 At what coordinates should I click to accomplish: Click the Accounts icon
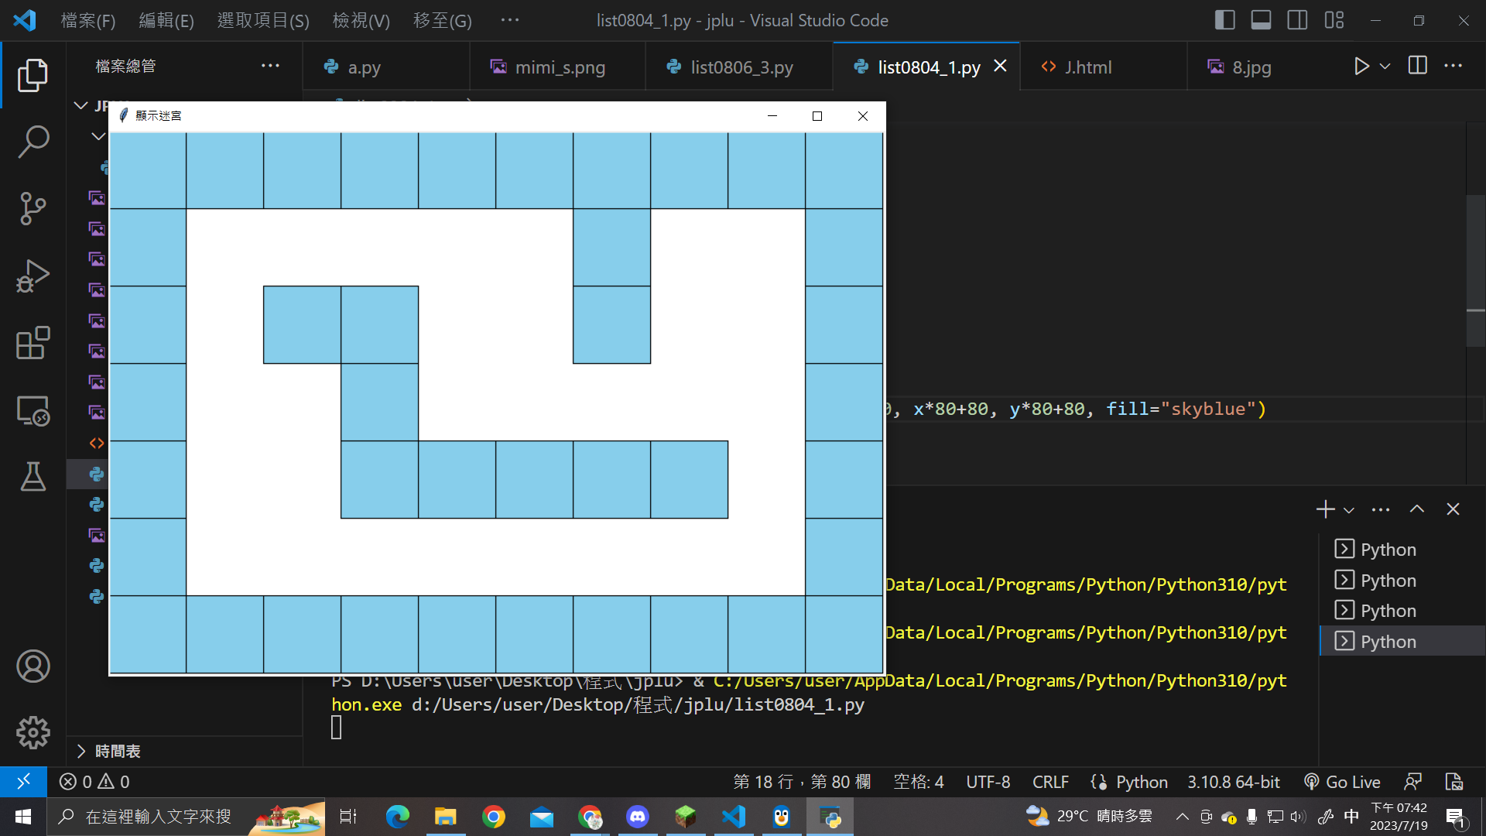tap(33, 666)
